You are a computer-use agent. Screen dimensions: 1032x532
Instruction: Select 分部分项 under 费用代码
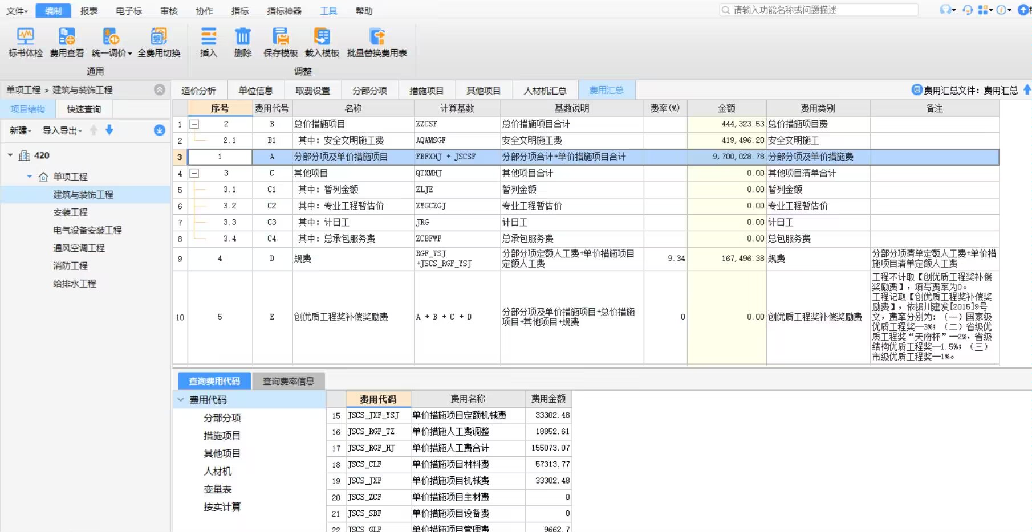click(x=222, y=418)
